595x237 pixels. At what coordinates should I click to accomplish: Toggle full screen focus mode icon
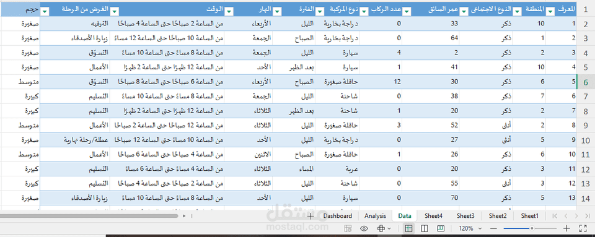pos(583,228)
